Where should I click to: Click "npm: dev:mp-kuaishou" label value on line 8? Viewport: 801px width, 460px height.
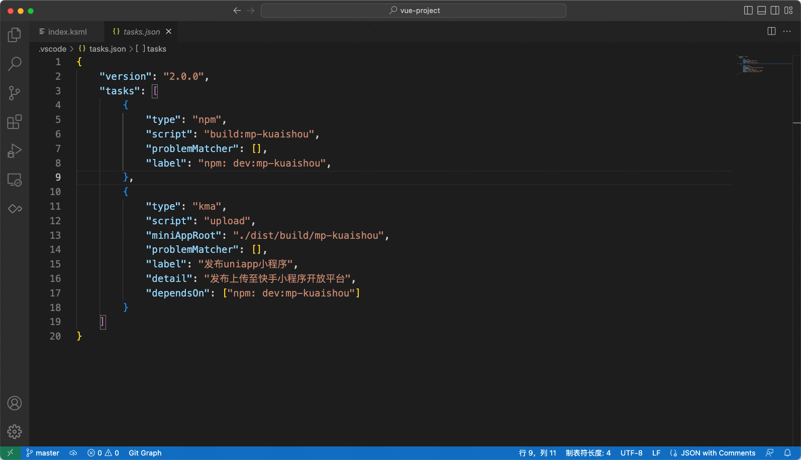pos(262,163)
